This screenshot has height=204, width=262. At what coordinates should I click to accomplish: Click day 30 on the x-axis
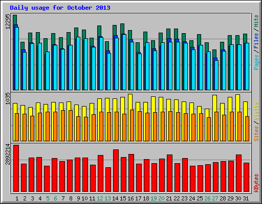click(x=238, y=198)
